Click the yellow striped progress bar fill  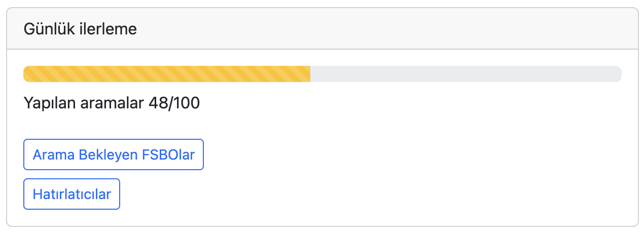point(167,74)
